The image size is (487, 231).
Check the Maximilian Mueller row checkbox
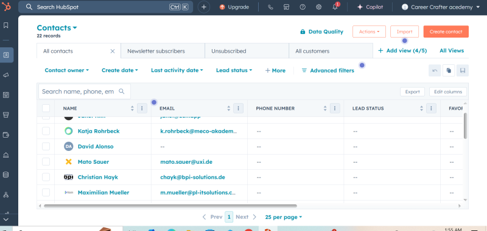click(46, 192)
